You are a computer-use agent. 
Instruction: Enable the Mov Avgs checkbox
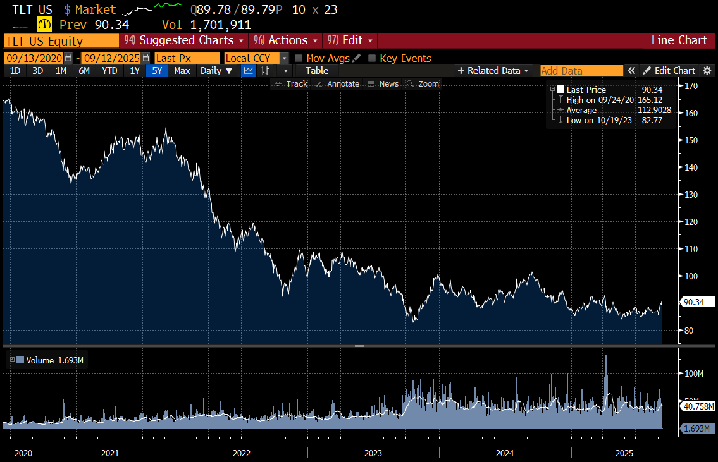coord(299,58)
